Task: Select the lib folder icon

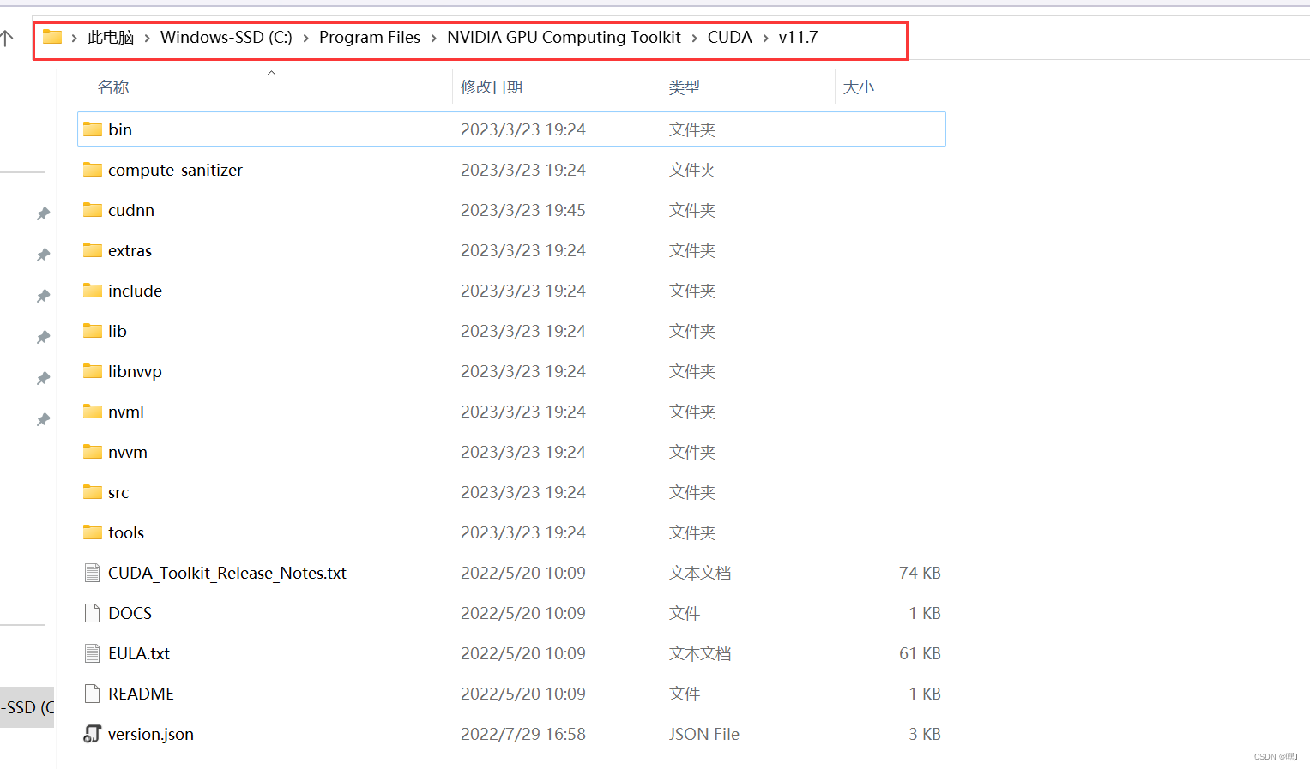Action: (x=93, y=331)
